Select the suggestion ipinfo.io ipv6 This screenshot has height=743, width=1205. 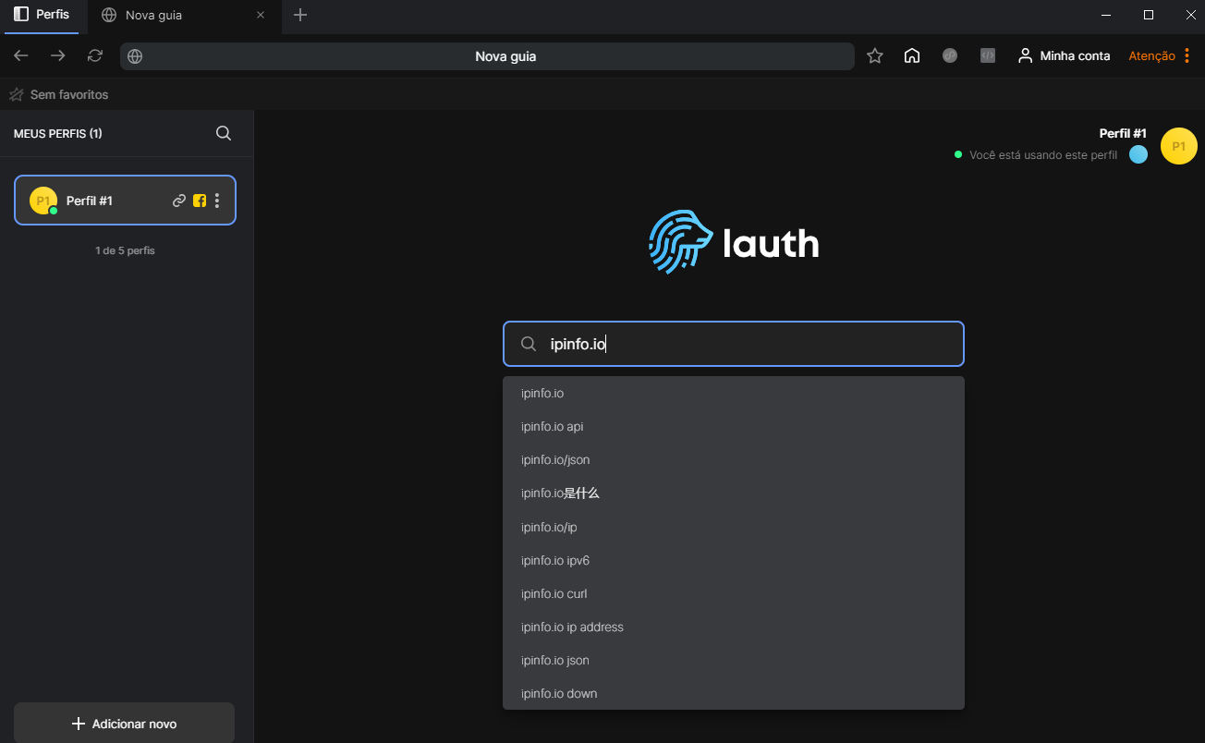tap(734, 560)
